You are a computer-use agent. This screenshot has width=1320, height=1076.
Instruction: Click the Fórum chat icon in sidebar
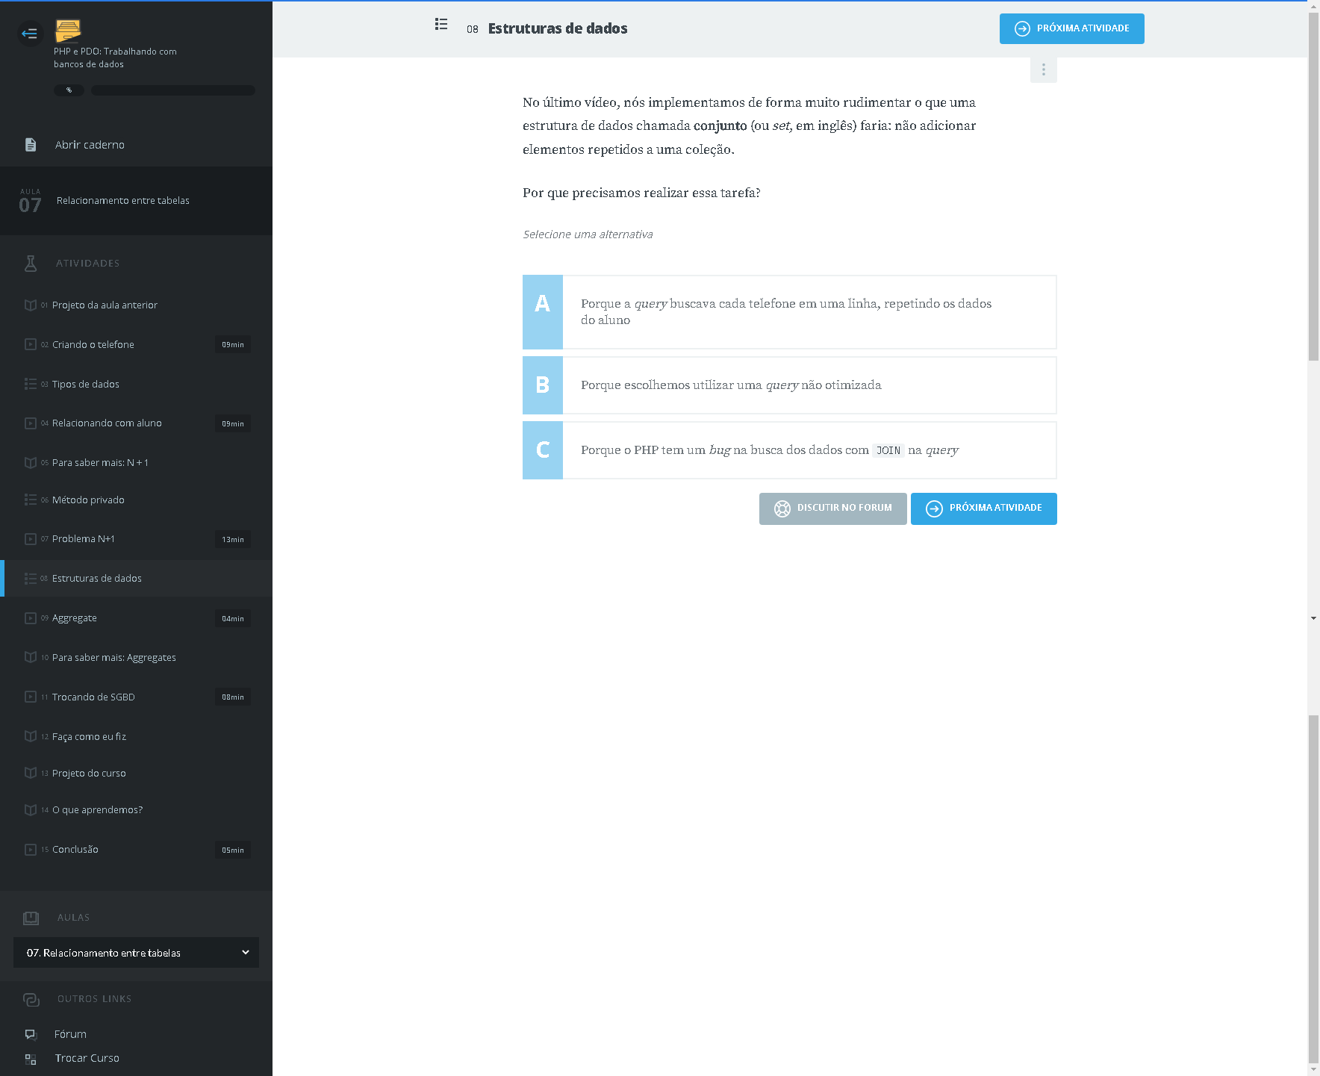pyautogui.click(x=31, y=1034)
